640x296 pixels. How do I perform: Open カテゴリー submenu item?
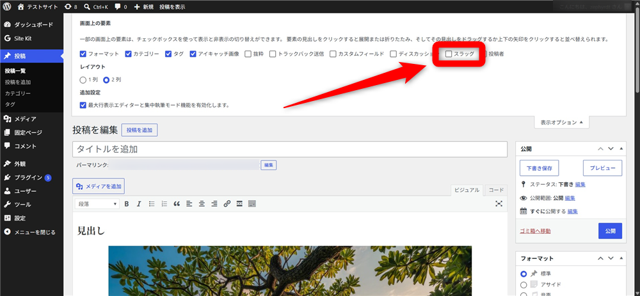click(18, 93)
